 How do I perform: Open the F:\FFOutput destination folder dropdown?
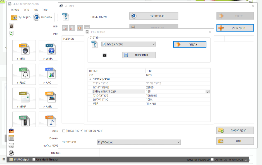click(139, 142)
